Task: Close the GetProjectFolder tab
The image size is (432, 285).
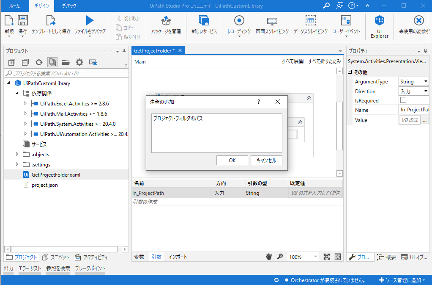Action: (x=180, y=50)
